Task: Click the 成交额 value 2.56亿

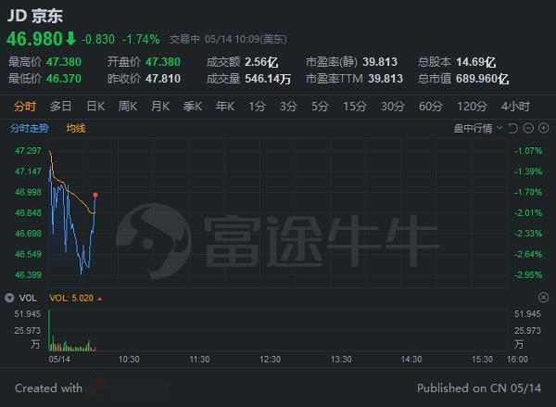Action: point(261,62)
